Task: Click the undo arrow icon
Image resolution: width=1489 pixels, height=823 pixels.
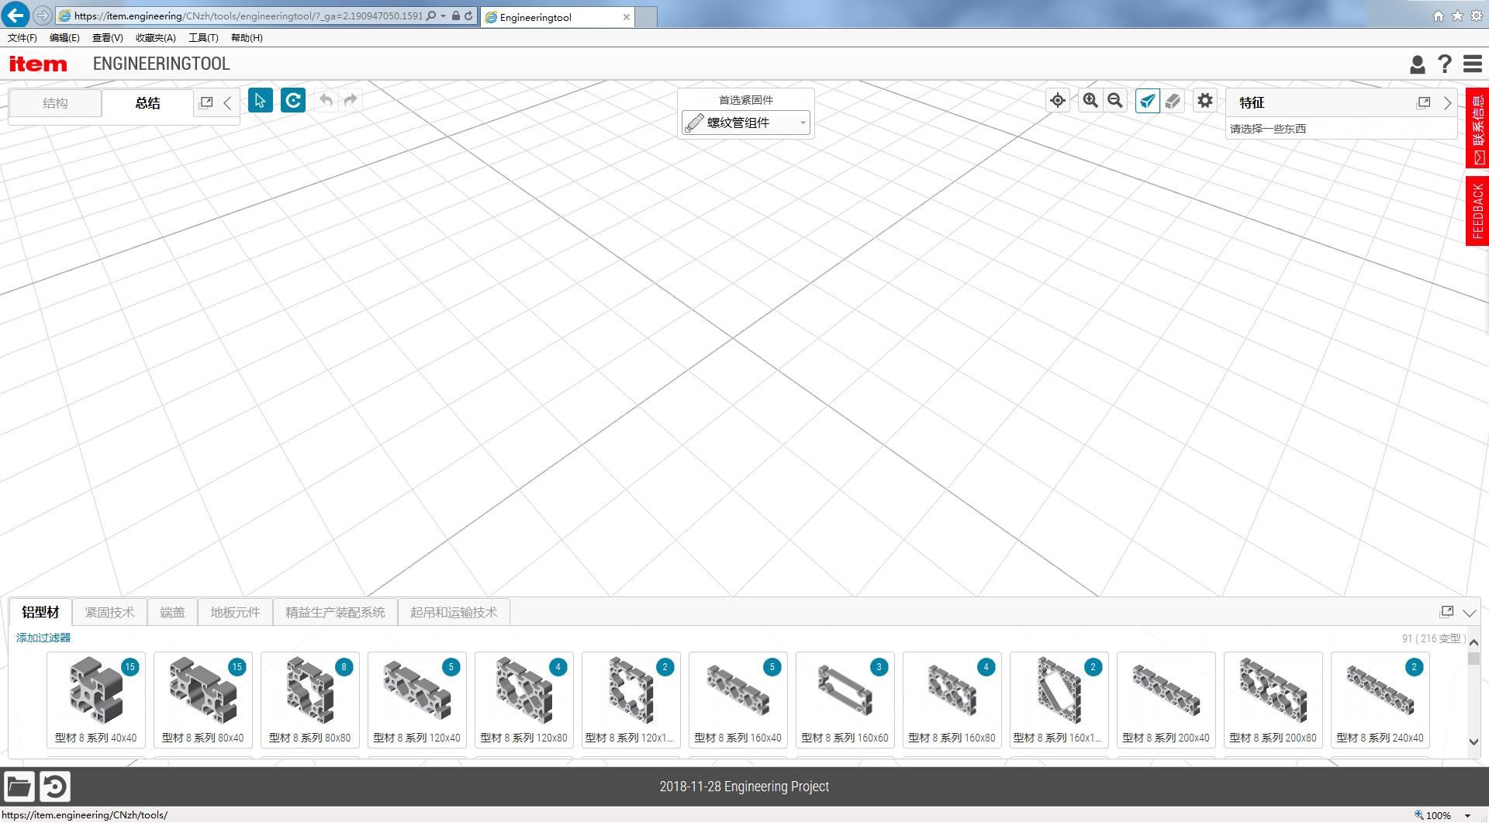Action: (x=326, y=101)
